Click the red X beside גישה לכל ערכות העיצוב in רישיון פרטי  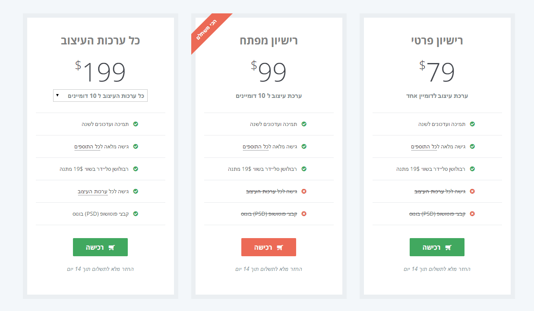coord(472,192)
